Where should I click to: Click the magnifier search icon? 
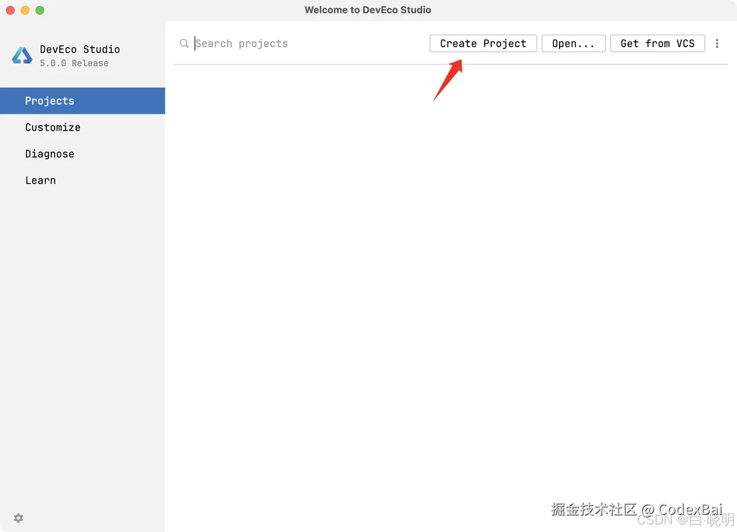[184, 44]
